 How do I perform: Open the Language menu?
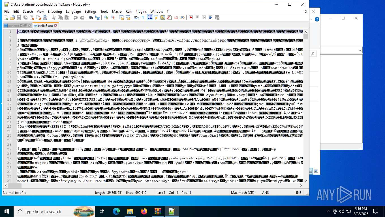click(x=73, y=12)
